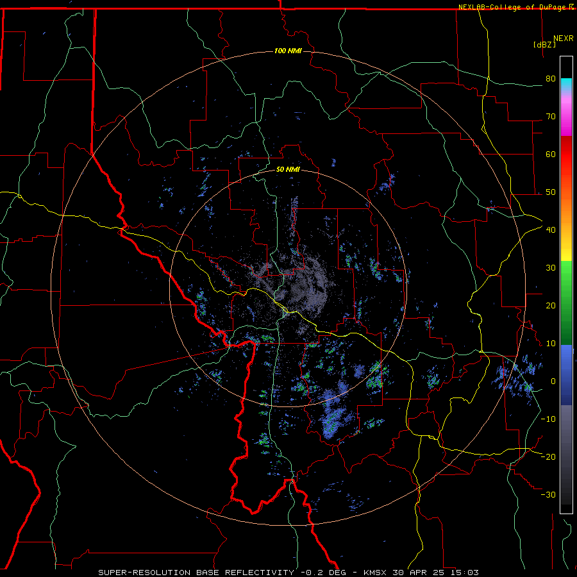Viewport: 577px width, 577px height.
Task: Pick the green segment of the color bar
Action: 566,303
